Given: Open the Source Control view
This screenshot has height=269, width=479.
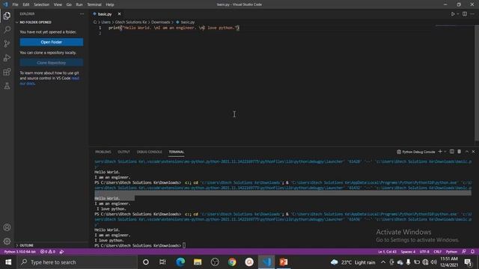Looking at the screenshot, I should point(7,43).
